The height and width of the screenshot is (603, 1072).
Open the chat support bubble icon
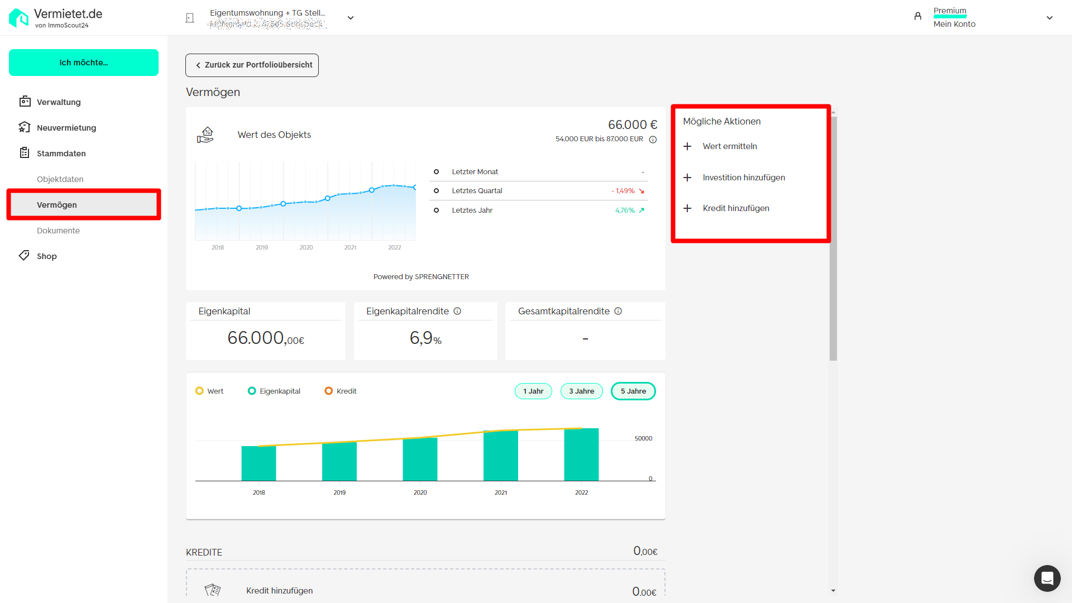click(1047, 578)
